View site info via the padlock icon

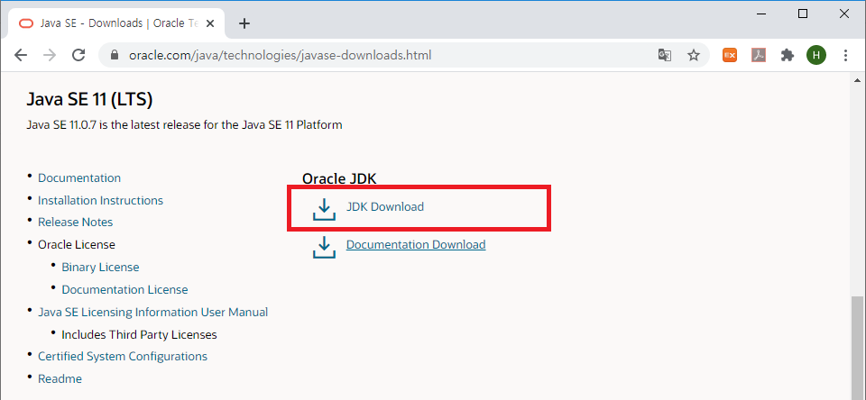tap(115, 55)
